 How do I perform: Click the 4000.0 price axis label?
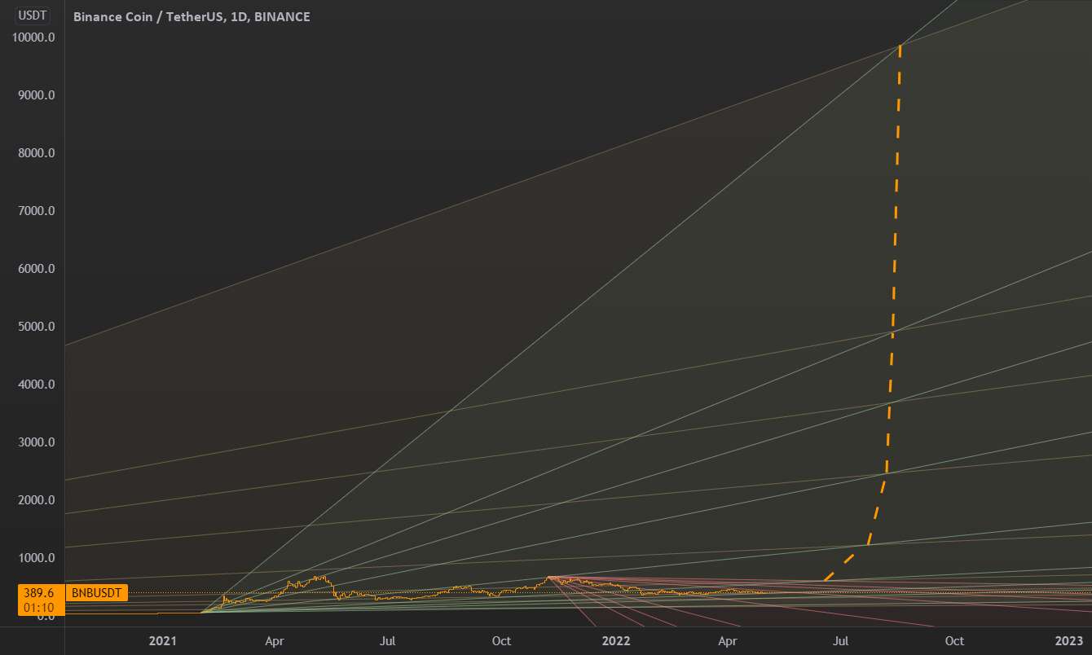(x=36, y=385)
